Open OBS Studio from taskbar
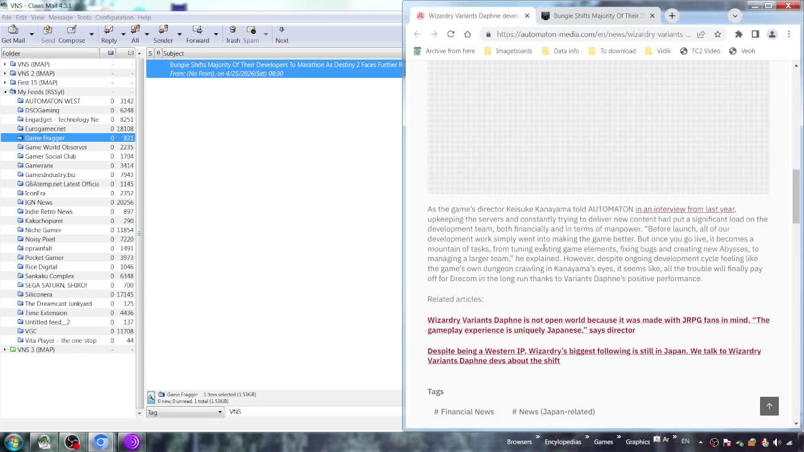Viewport: 804px width, 452px height. (72, 442)
